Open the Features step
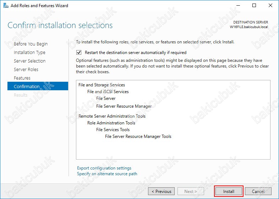 (22, 78)
